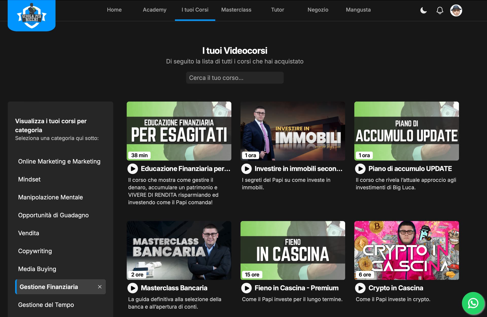The width and height of the screenshot is (487, 317).
Task: Play the Piano di accumulo UPDATE course
Action: [x=360, y=169]
